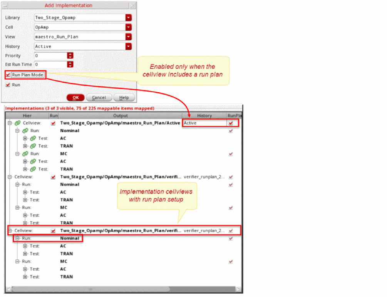387x297 pixels.
Task: Toggle RunPlan checkbox of first Nominal run
Action: [x=231, y=131]
